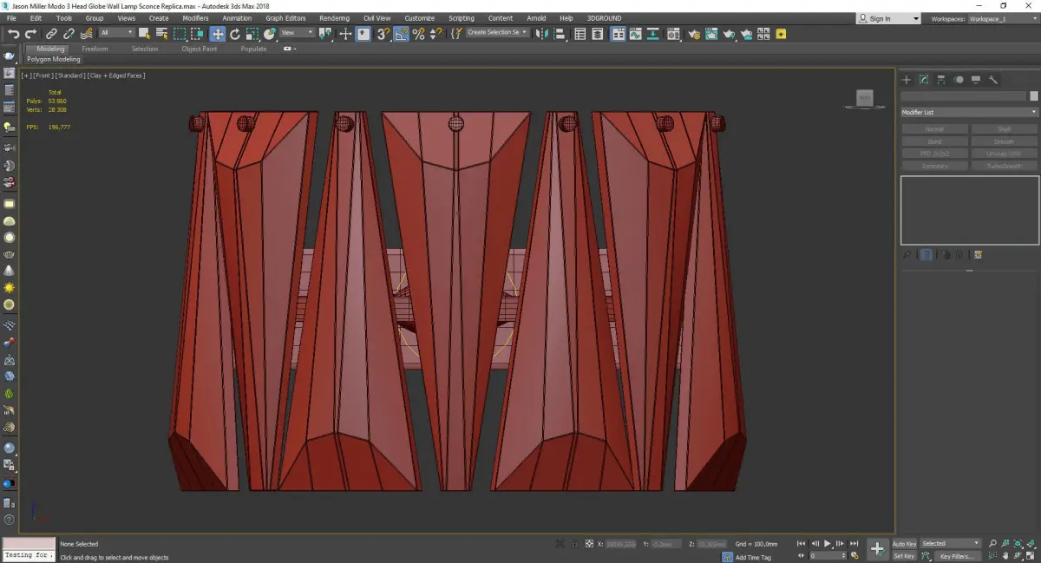The image size is (1041, 563).
Task: Click the object color swatch in command panel
Action: 1033,96
